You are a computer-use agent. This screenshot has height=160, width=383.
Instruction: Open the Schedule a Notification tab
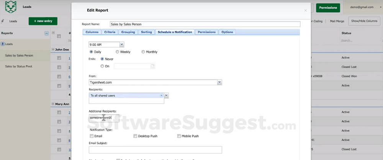[x=175, y=32]
